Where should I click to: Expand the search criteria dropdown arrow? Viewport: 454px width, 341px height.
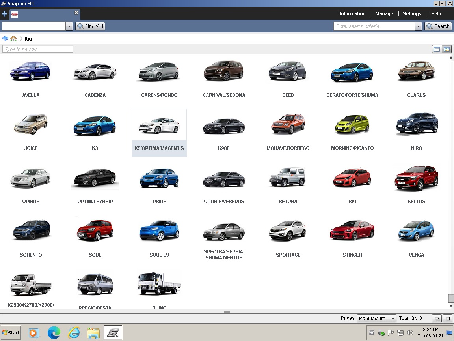(x=418, y=26)
